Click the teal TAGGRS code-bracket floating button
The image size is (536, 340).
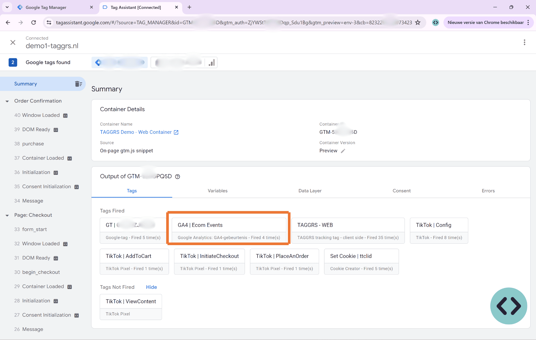point(509,306)
